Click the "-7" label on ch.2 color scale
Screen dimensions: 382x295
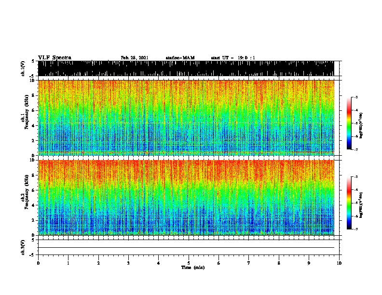tap(356, 229)
